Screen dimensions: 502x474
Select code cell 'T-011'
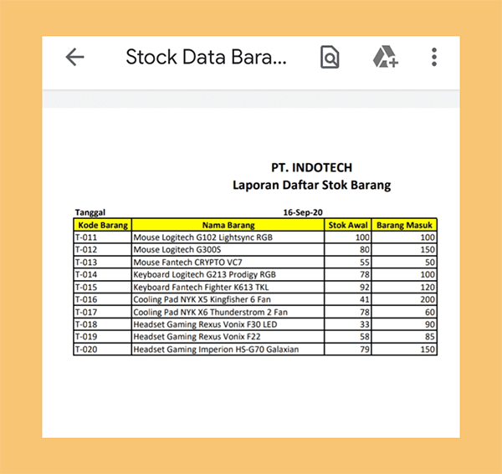(x=103, y=237)
